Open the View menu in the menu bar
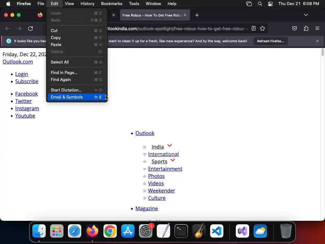 (x=69, y=4)
